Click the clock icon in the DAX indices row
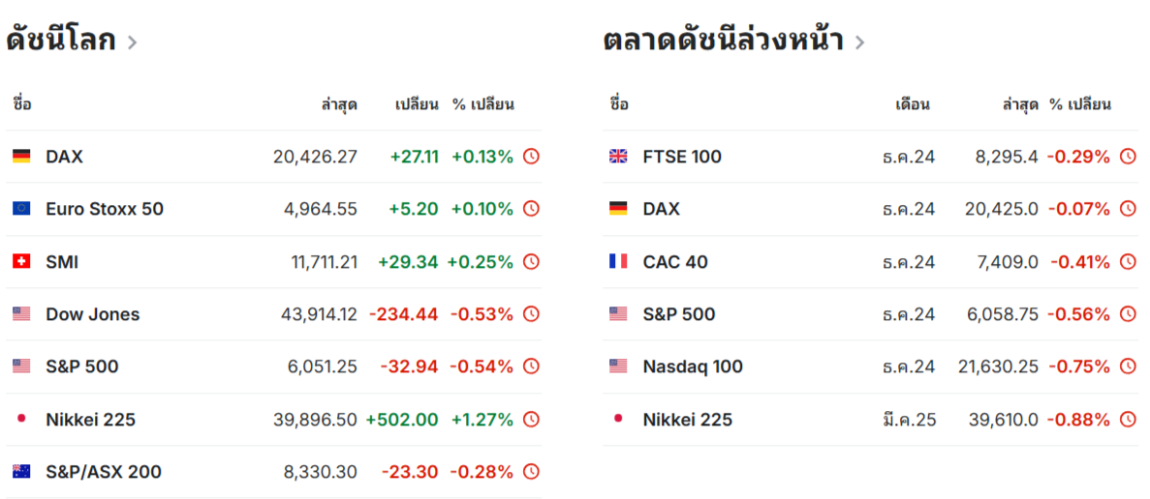This screenshot has height=499, width=1150. [x=531, y=156]
